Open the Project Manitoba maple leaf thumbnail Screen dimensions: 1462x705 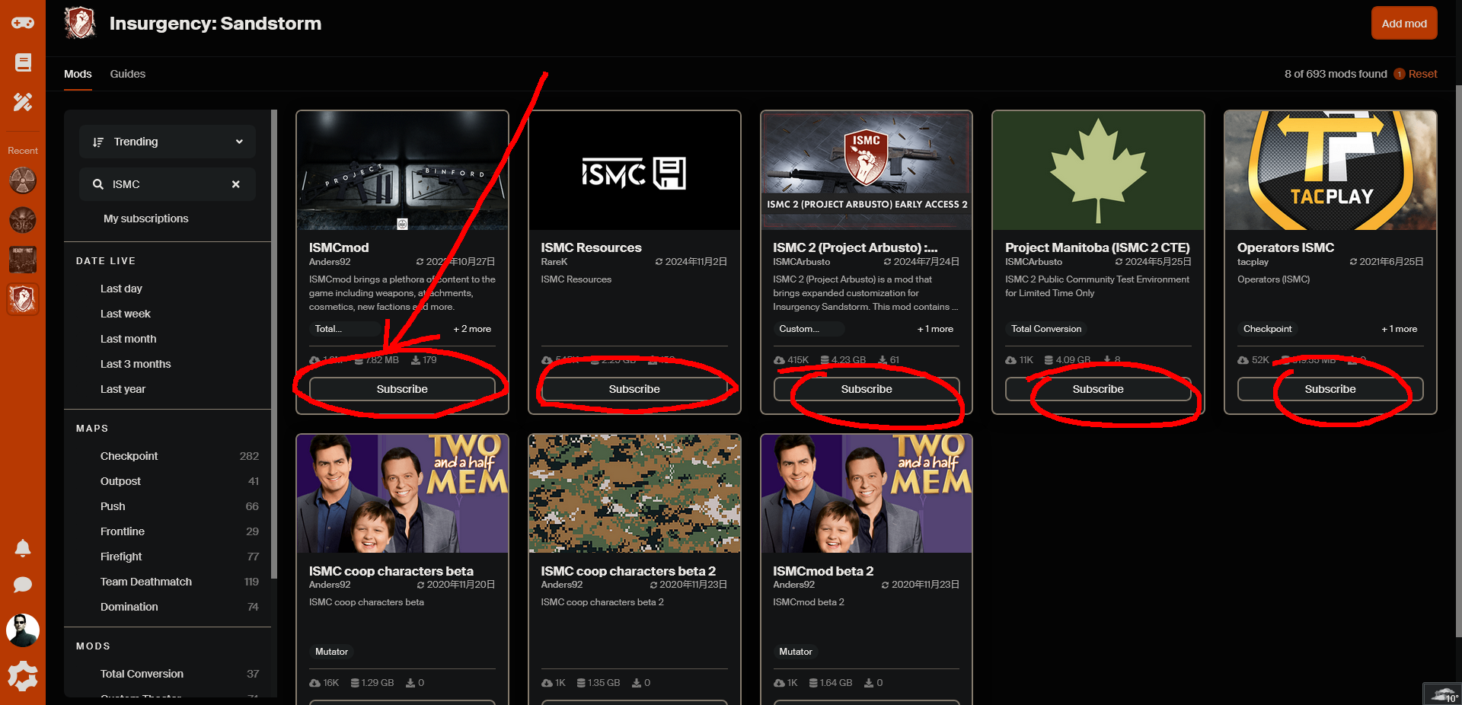coord(1098,171)
